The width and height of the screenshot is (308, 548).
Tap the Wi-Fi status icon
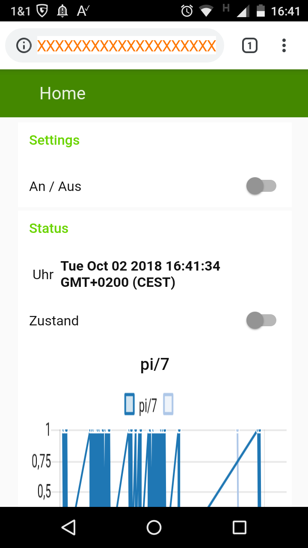pos(206,11)
